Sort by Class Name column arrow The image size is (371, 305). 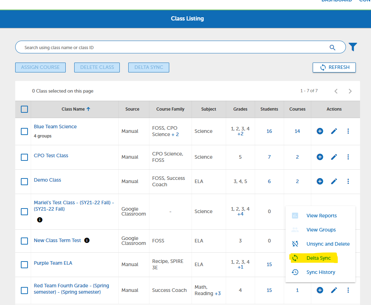[x=88, y=109]
